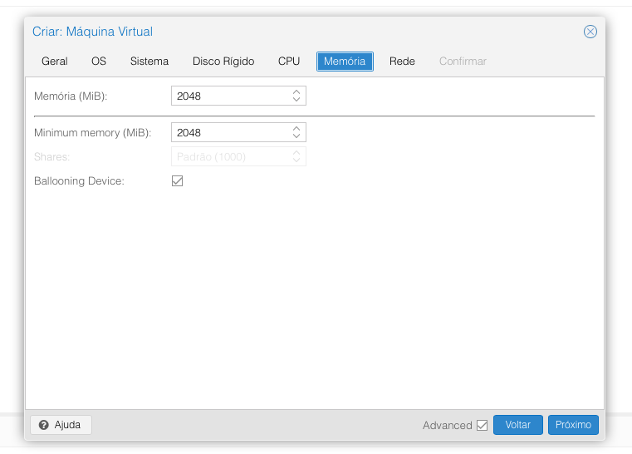The height and width of the screenshot is (454, 632).
Task: Close the Criar: Máquina Virtual dialog
Action: [x=590, y=32]
